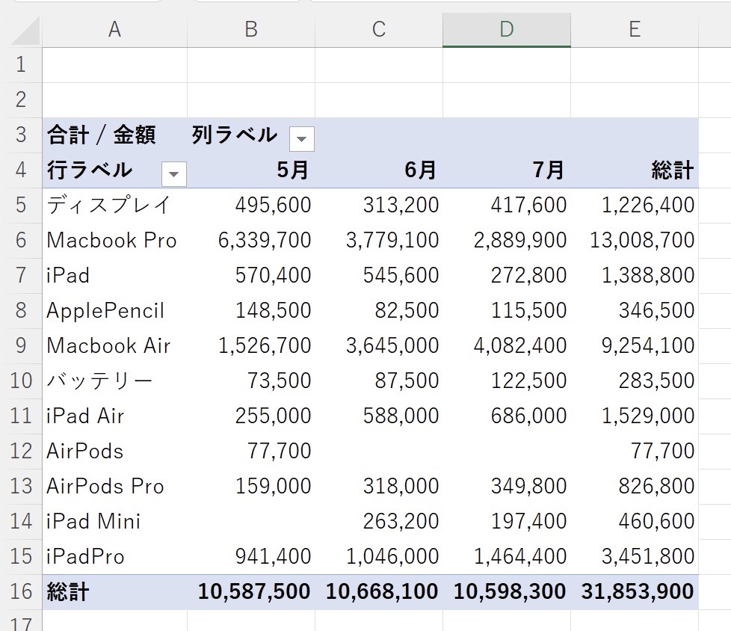731x631 pixels.
Task: Click cell with value 2,889,900
Action: 506,241
